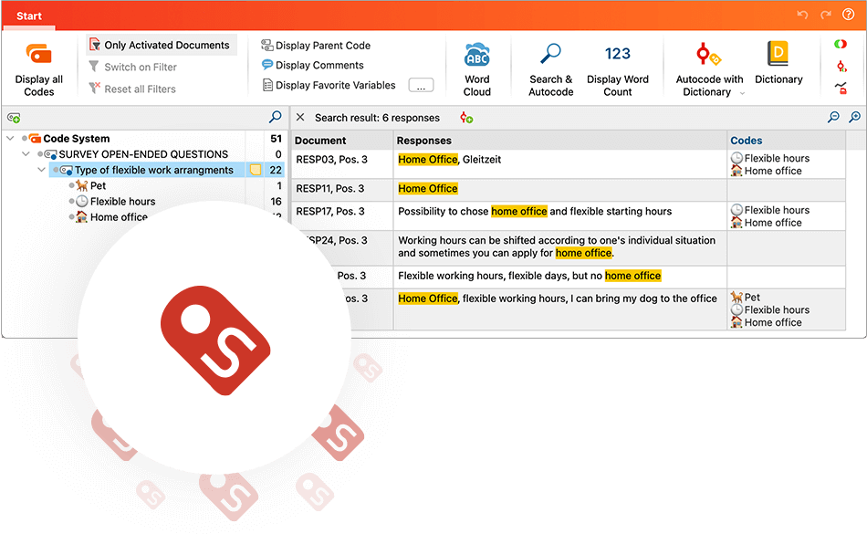The image size is (867, 534).
Task: Switch to the Start tab
Action: [x=29, y=16]
